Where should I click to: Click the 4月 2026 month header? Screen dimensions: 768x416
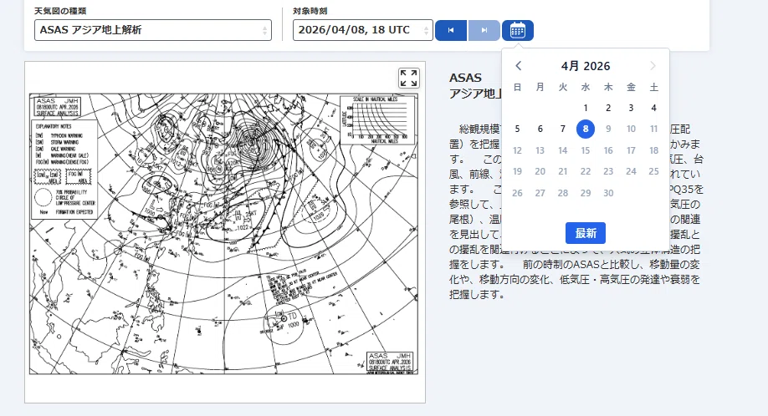pos(586,66)
